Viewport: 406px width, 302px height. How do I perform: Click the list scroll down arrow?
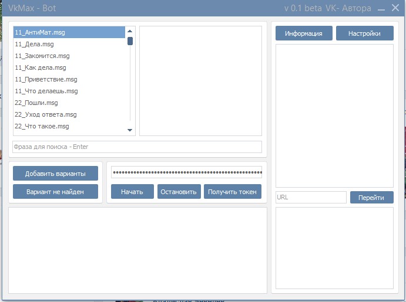[x=130, y=130]
